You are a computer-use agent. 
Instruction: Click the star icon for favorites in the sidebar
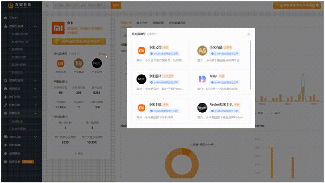[x=6, y=145]
